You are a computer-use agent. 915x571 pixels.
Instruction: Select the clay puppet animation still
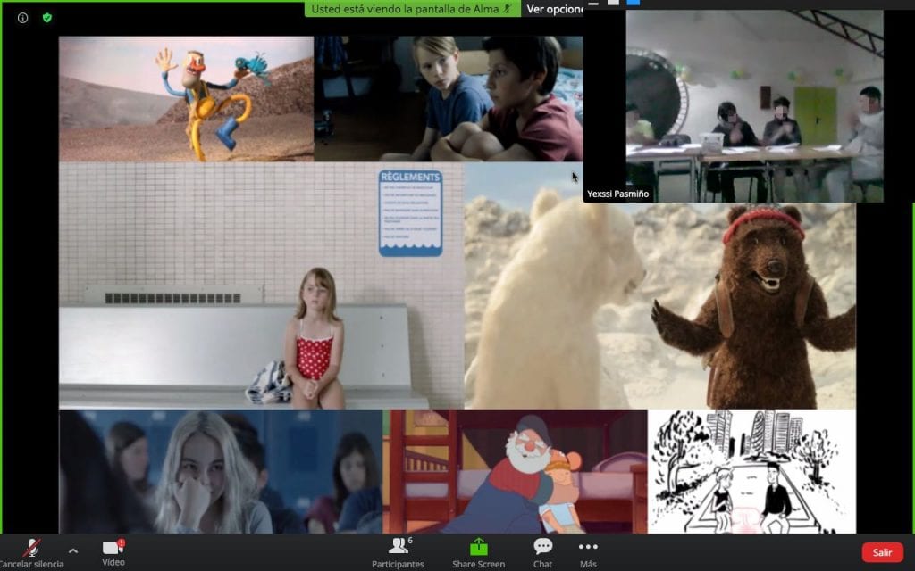point(186,98)
